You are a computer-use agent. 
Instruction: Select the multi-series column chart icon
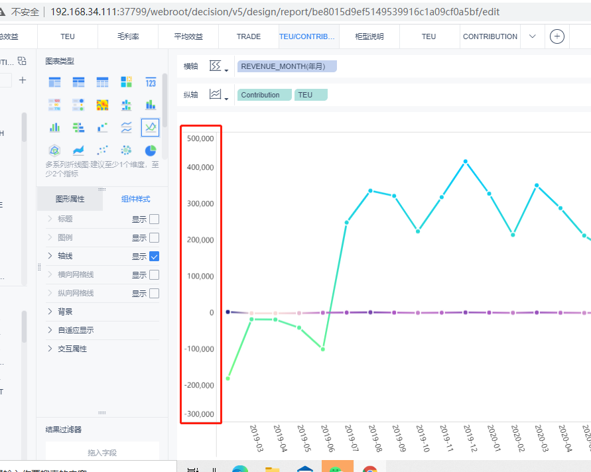pos(54,128)
